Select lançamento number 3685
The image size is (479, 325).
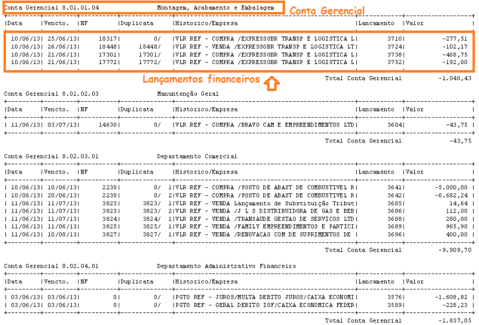click(395, 203)
